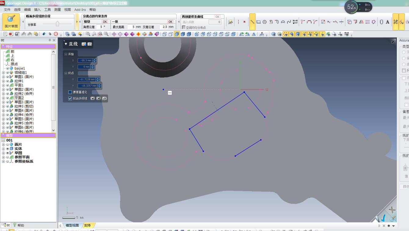
Task: Click the wireframe view cube icon
Action: click(165, 34)
